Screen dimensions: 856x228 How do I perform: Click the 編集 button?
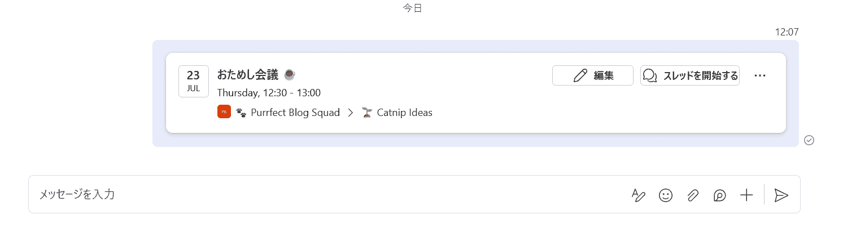pos(592,75)
